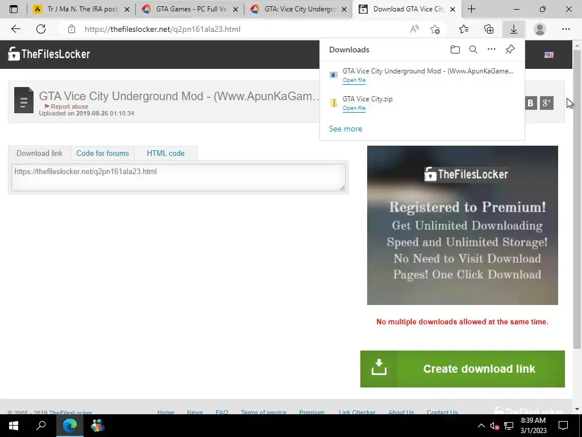Open more options in the Downloads panel

click(492, 49)
